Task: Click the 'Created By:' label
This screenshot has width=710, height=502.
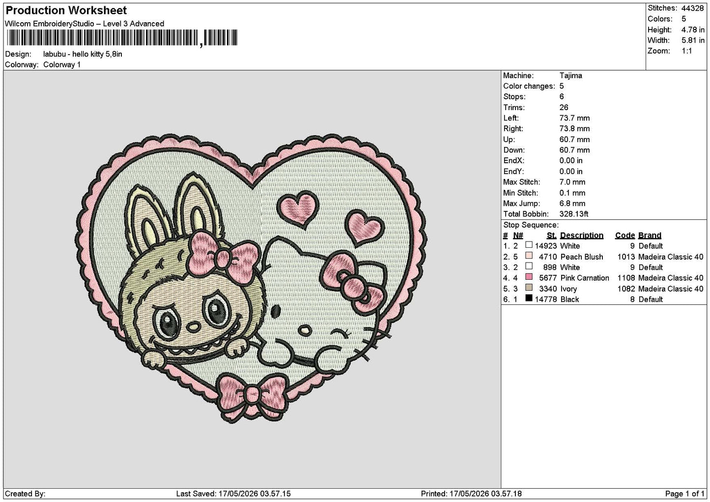Action: [25, 494]
